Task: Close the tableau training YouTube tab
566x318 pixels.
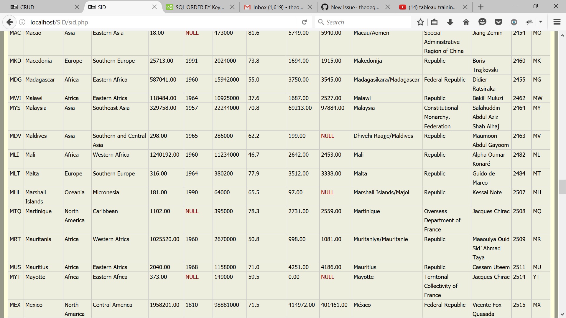Action: [x=465, y=7]
